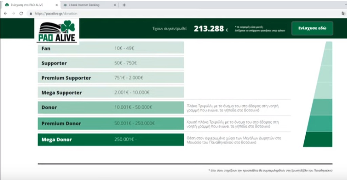Click the lightest top pyramid segment

tap(329, 45)
